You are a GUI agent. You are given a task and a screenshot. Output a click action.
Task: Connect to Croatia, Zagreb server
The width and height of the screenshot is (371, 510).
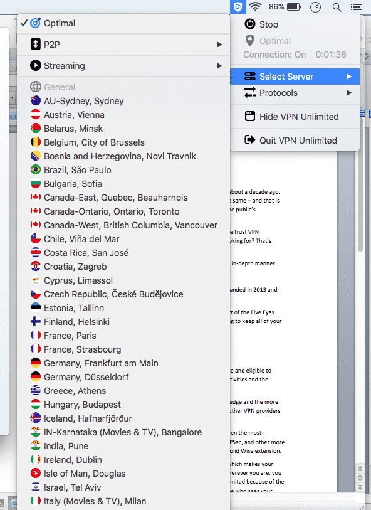coord(123,267)
